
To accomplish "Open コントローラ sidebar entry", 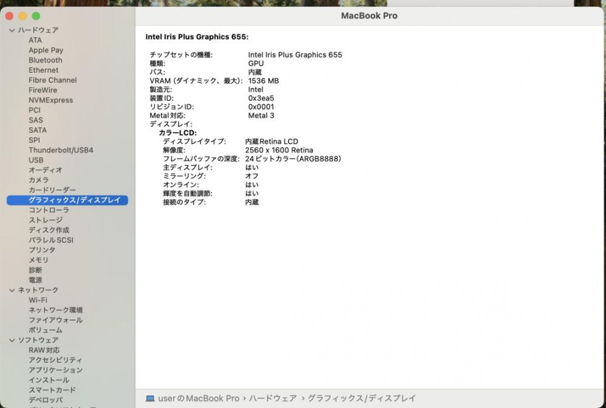I will [x=48, y=210].
